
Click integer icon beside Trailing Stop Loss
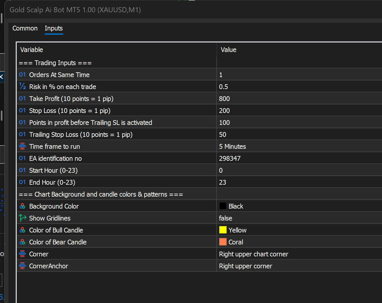pyautogui.click(x=22, y=134)
